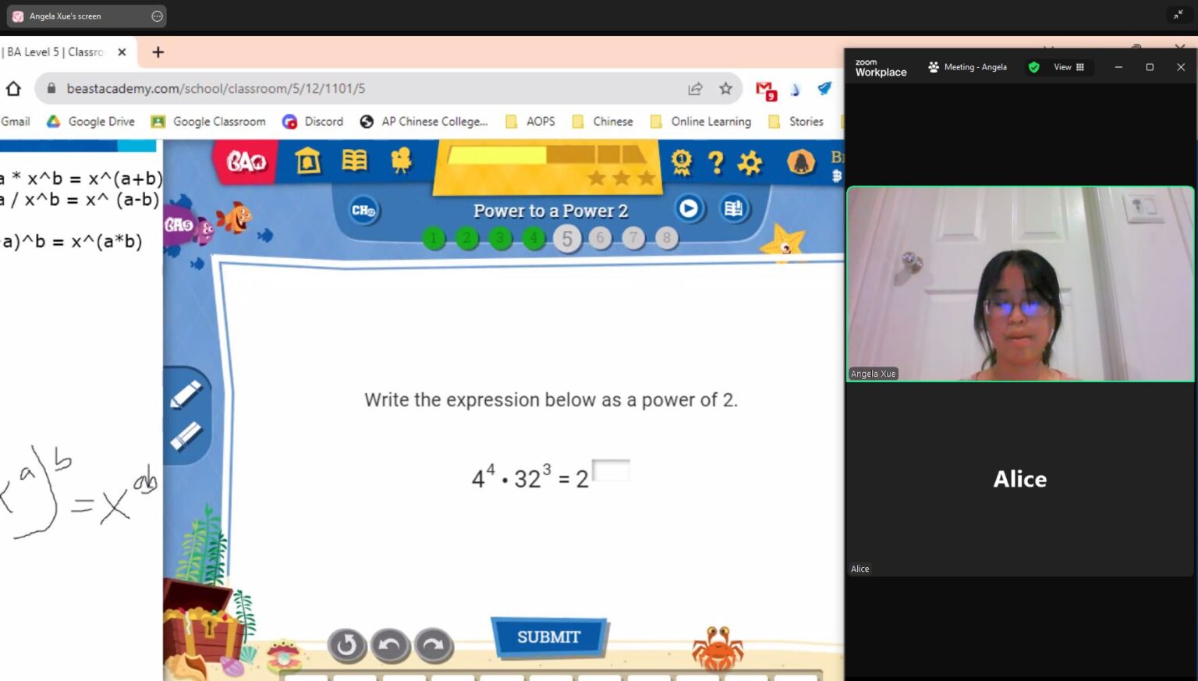Click the share page icon in address bar
1198x681 pixels.
[x=695, y=89]
